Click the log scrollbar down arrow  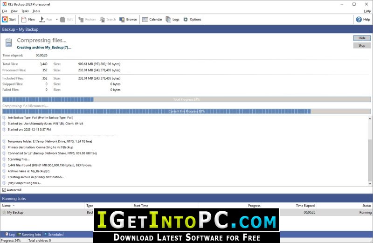(x=370, y=184)
